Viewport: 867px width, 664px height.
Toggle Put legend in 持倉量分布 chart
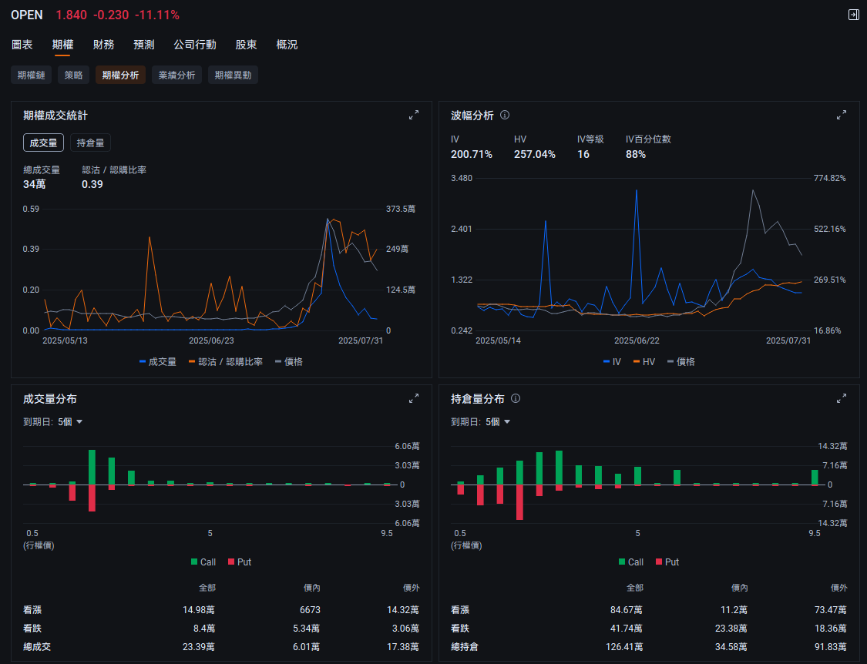(667, 562)
